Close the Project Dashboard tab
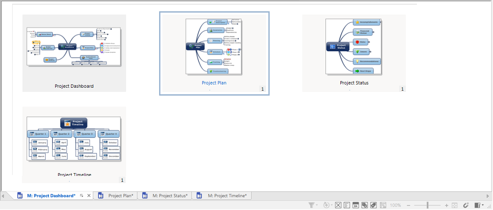The height and width of the screenshot is (210, 493). pos(89,196)
